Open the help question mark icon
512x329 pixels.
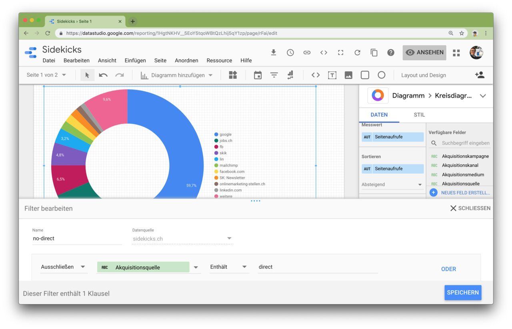(x=391, y=52)
